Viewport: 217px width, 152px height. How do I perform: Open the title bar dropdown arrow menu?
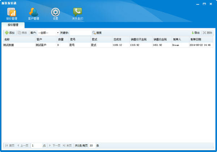pyautogui.click(x=197, y=4)
